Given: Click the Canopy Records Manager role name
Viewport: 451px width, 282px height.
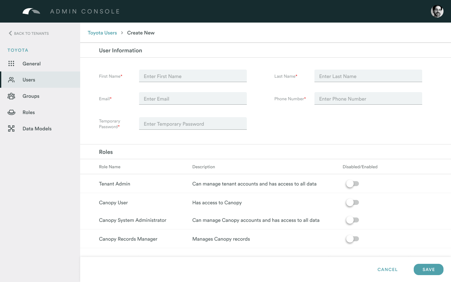Looking at the screenshot, I should [128, 239].
